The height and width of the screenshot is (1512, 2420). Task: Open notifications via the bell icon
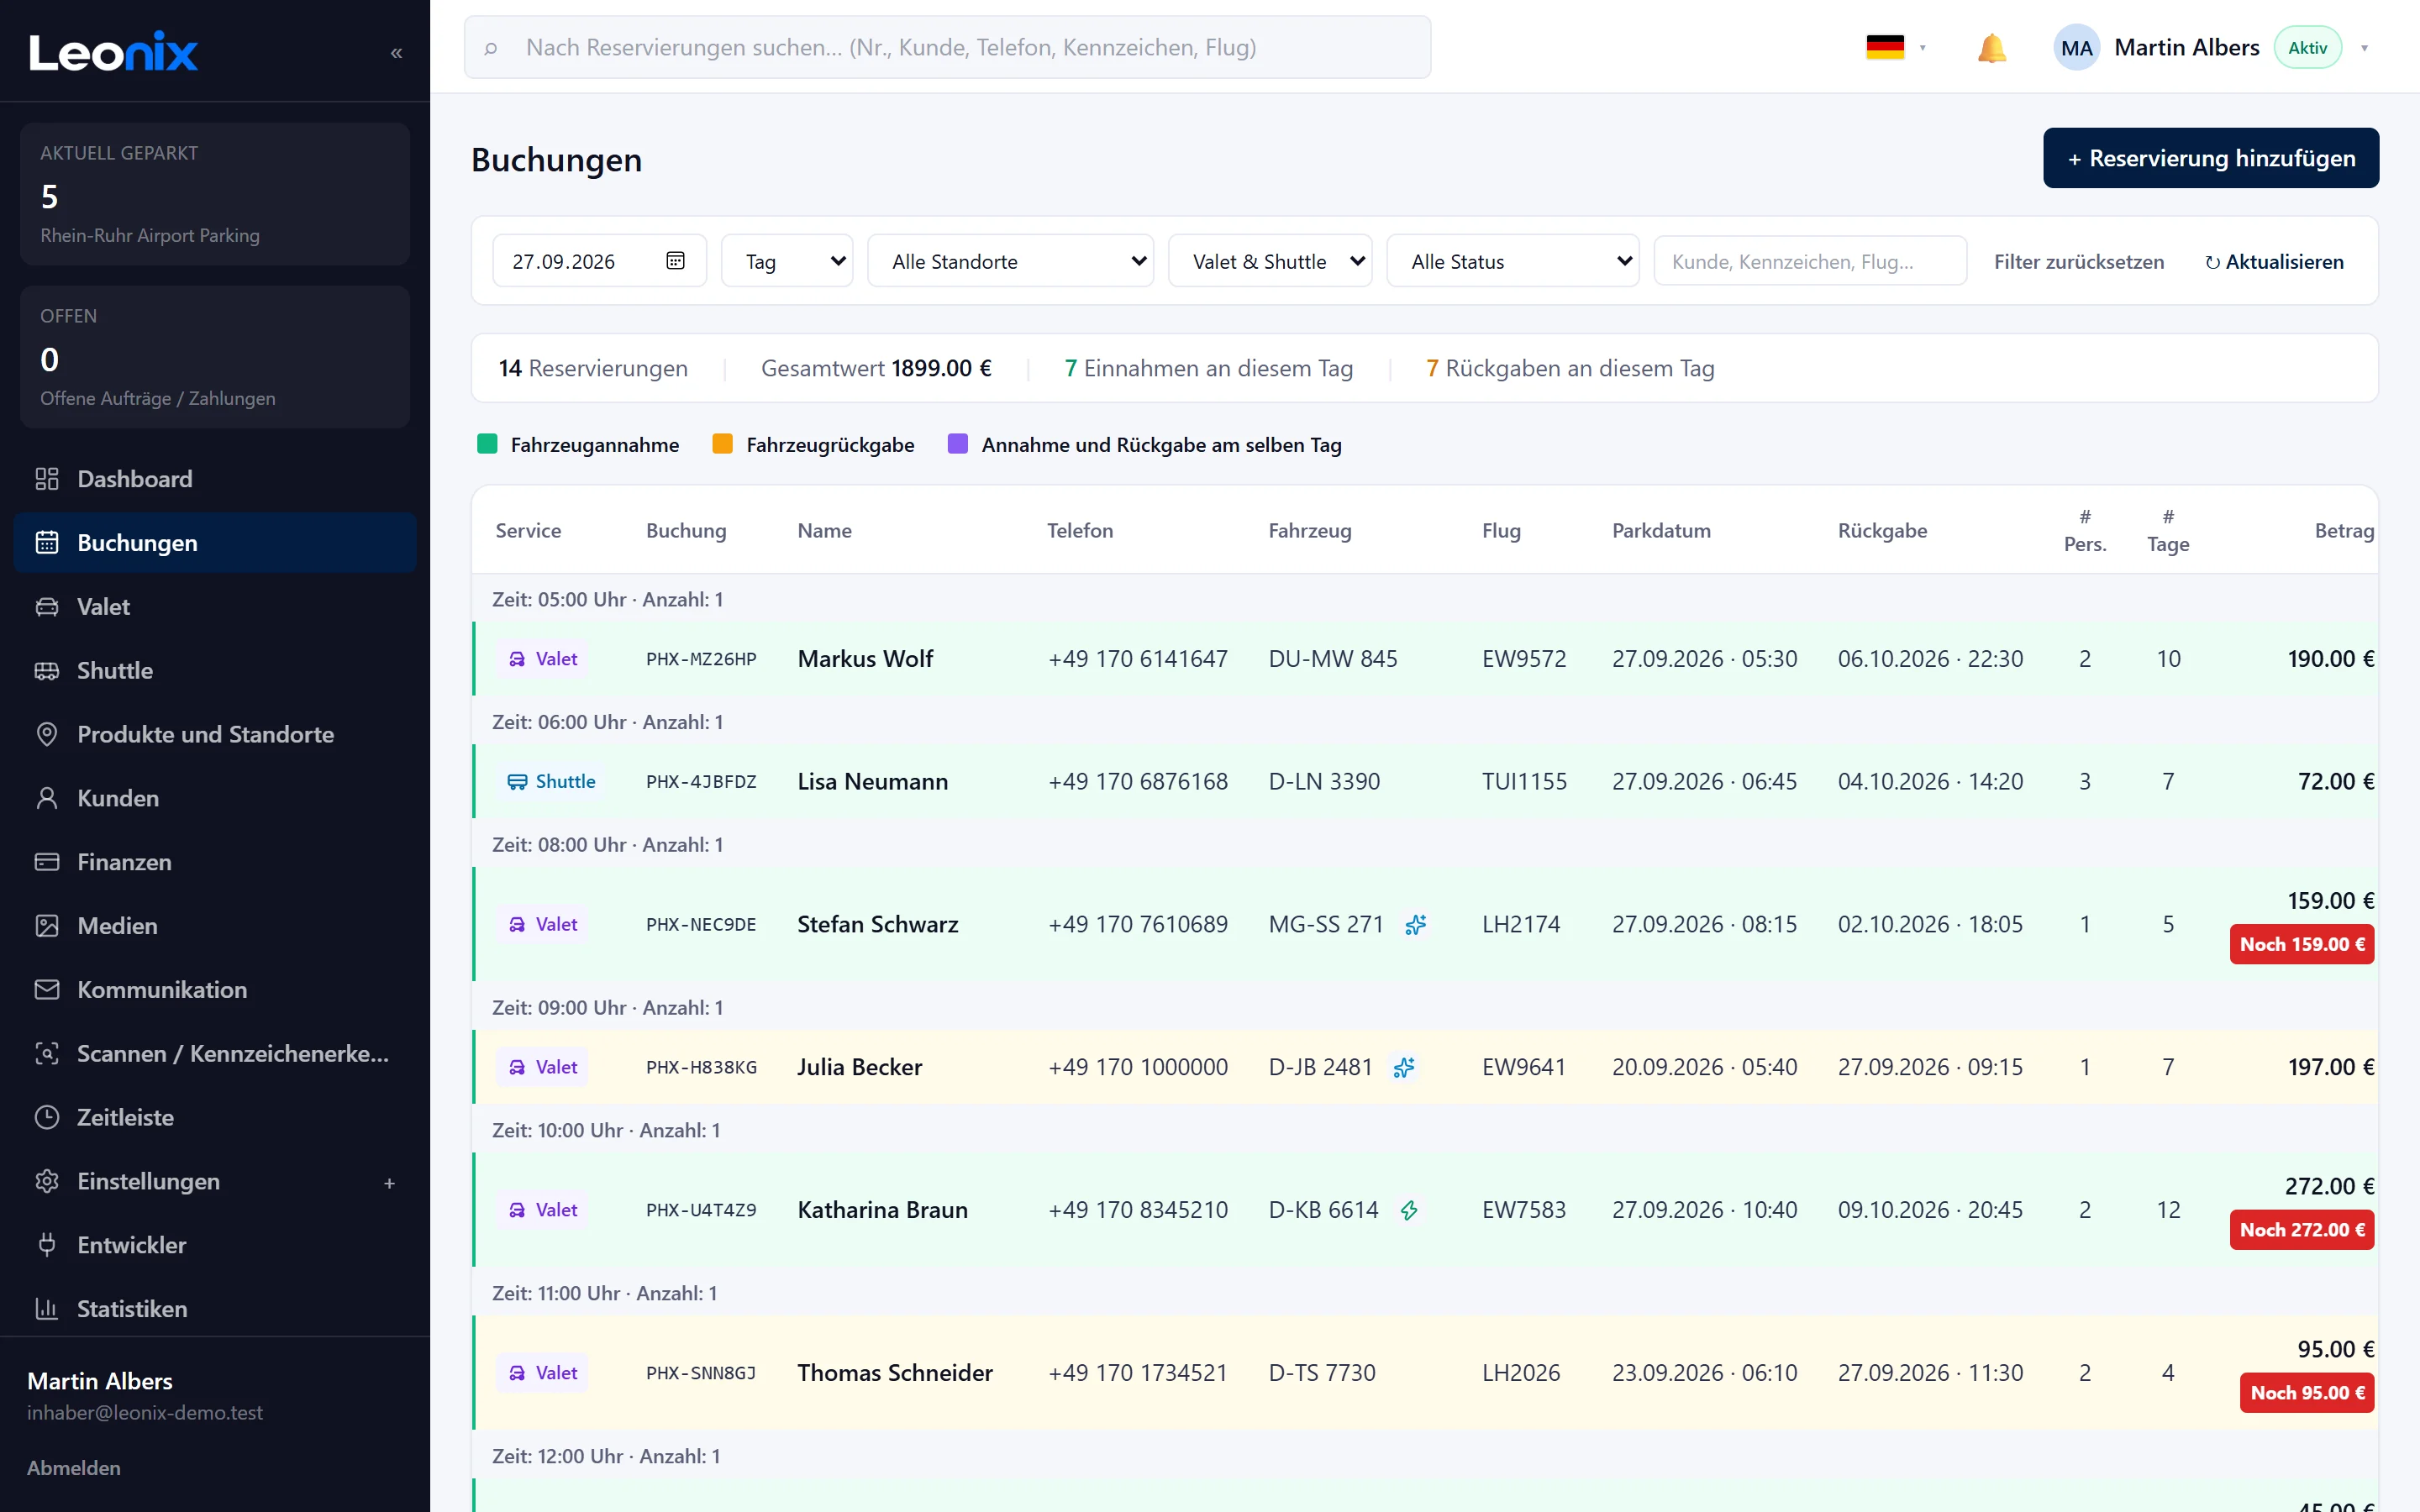(x=1991, y=48)
